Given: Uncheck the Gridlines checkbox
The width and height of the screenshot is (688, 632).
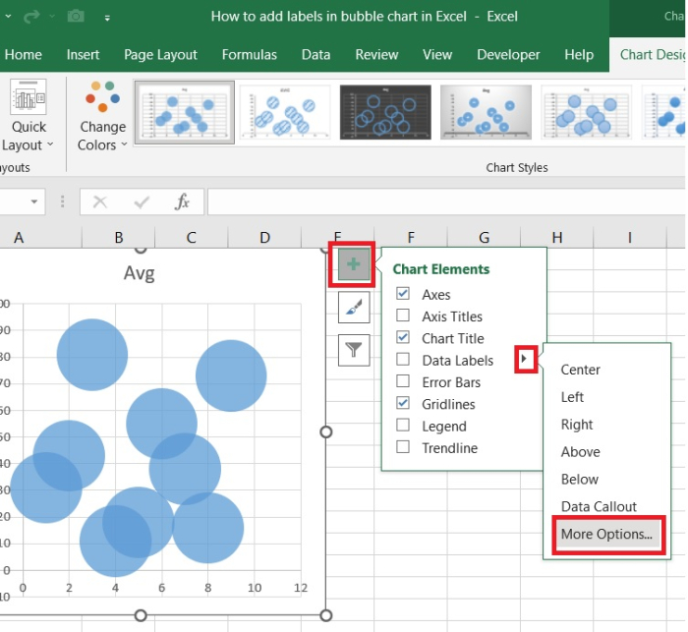Looking at the screenshot, I should pos(403,403).
